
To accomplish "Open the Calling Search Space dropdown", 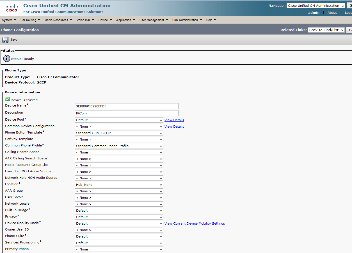I will click(x=119, y=152).
